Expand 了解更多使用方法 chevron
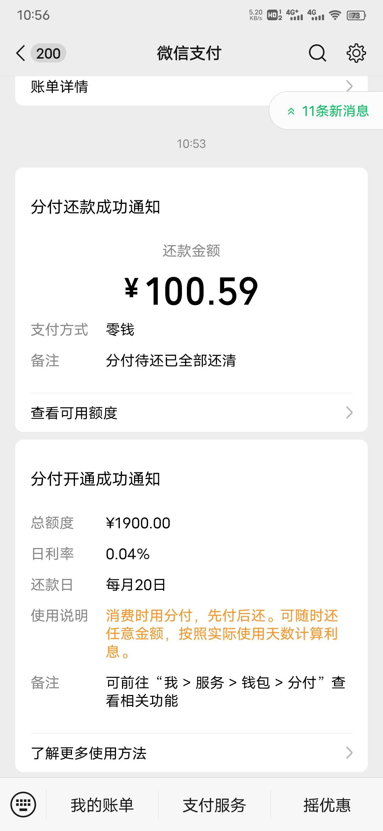The width and height of the screenshot is (383, 831). [x=349, y=753]
